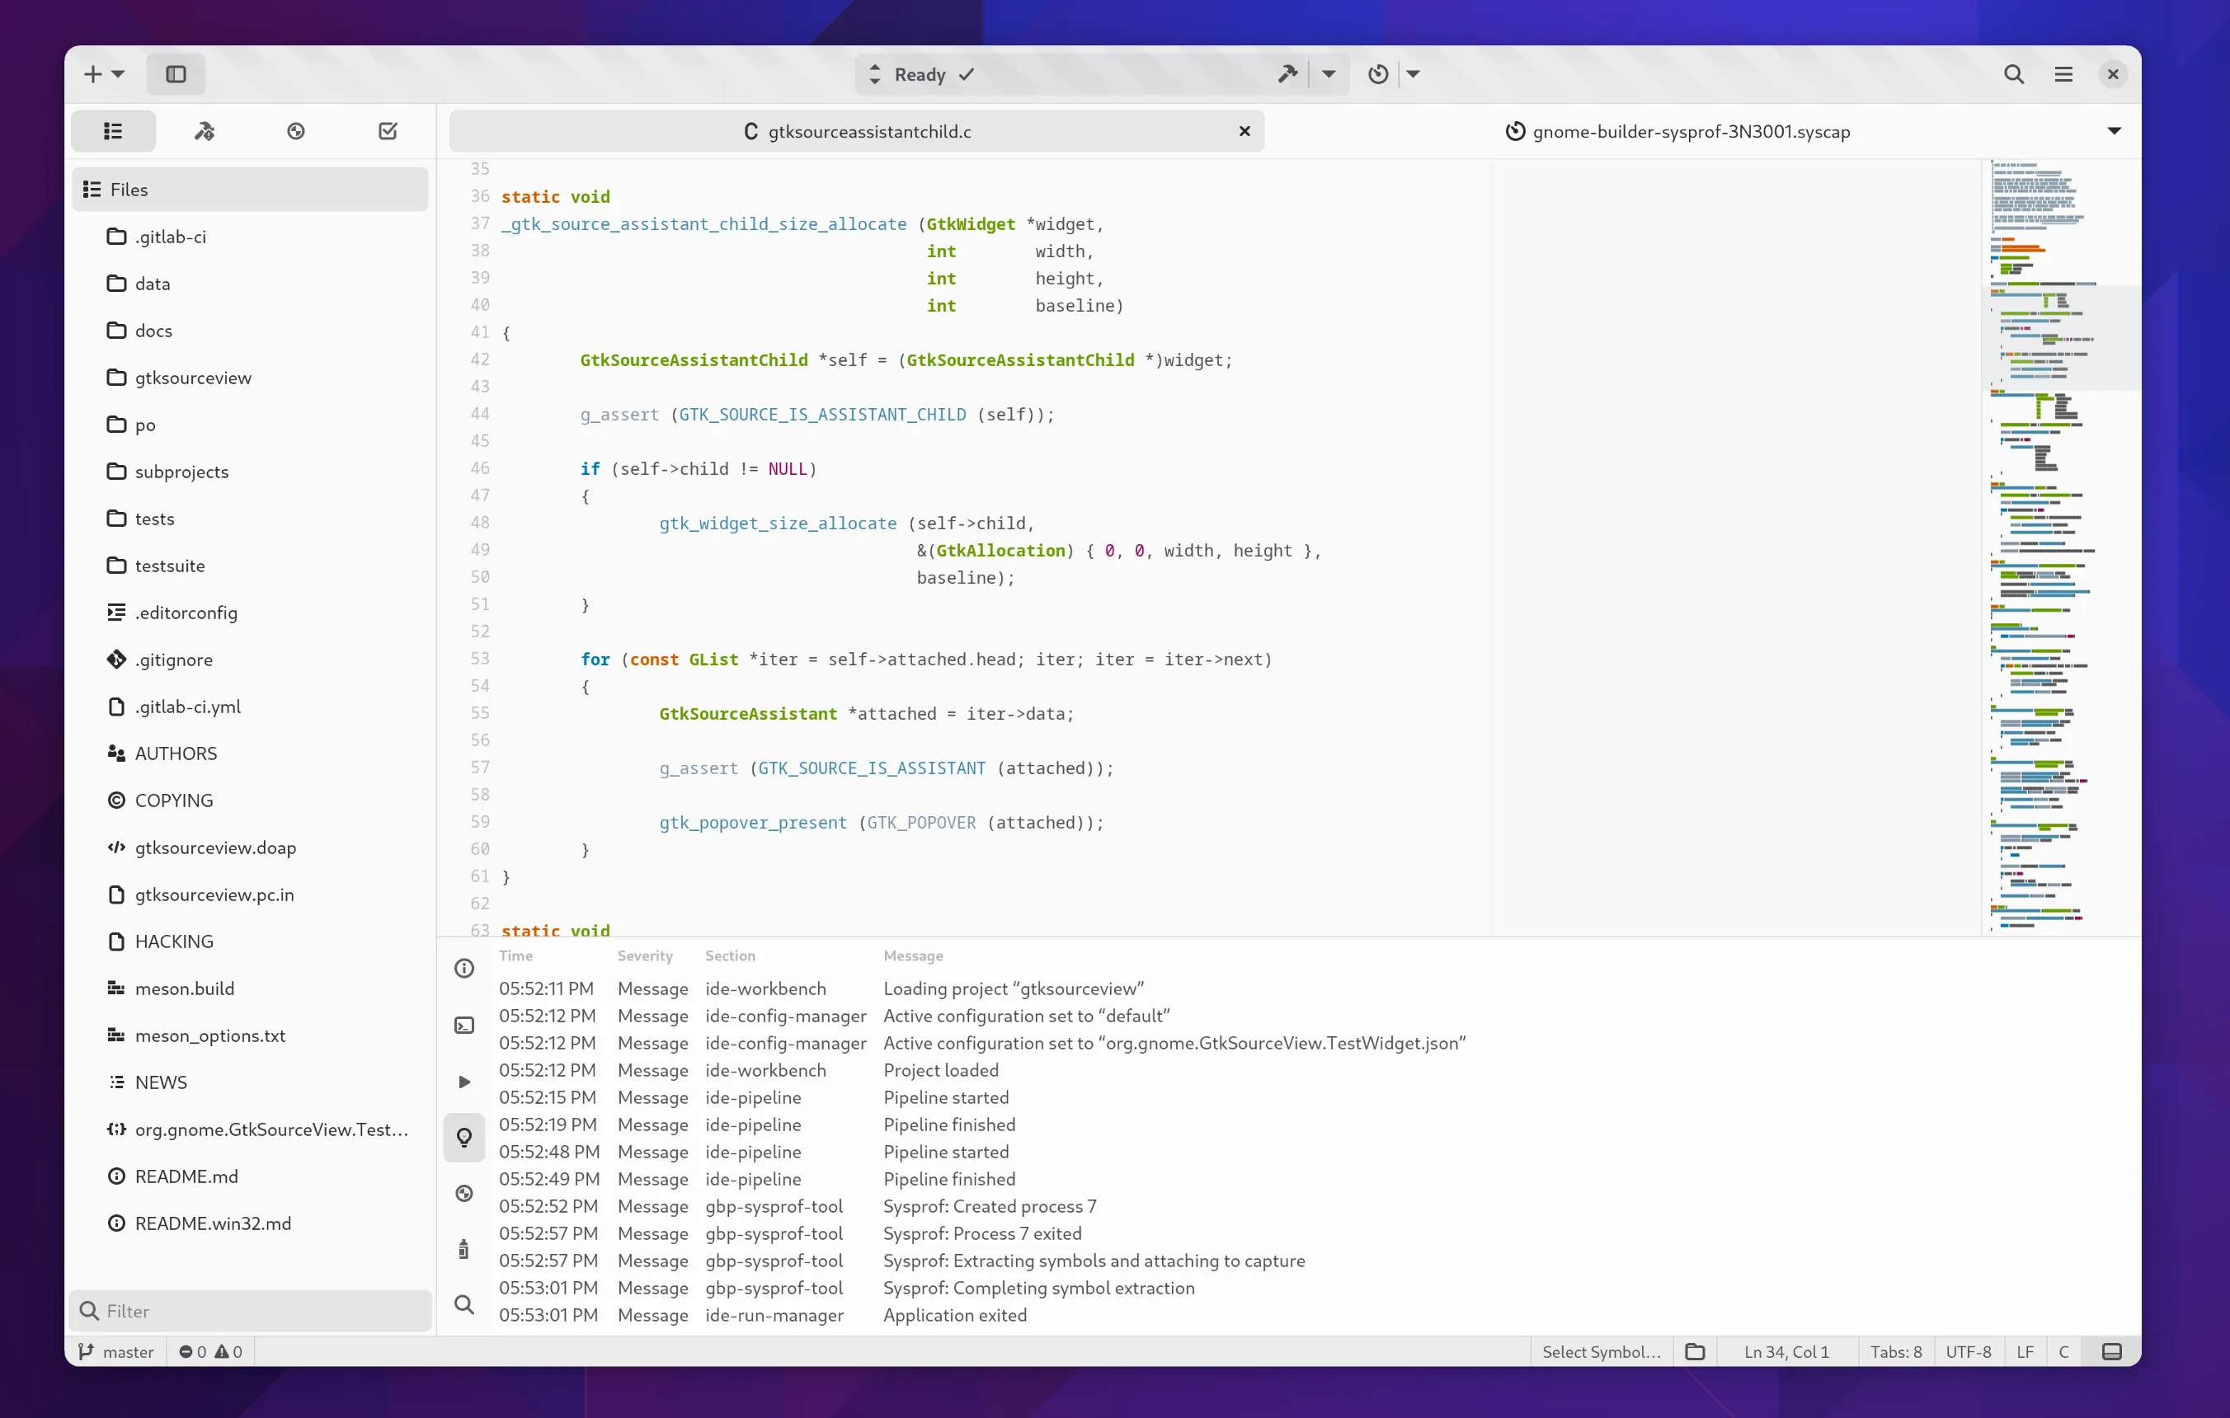Open the new item plus dropdown

103,74
